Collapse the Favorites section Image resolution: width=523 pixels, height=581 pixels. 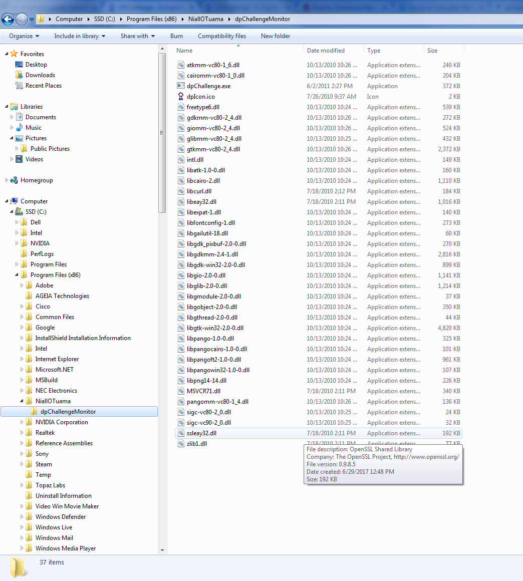pos(7,54)
